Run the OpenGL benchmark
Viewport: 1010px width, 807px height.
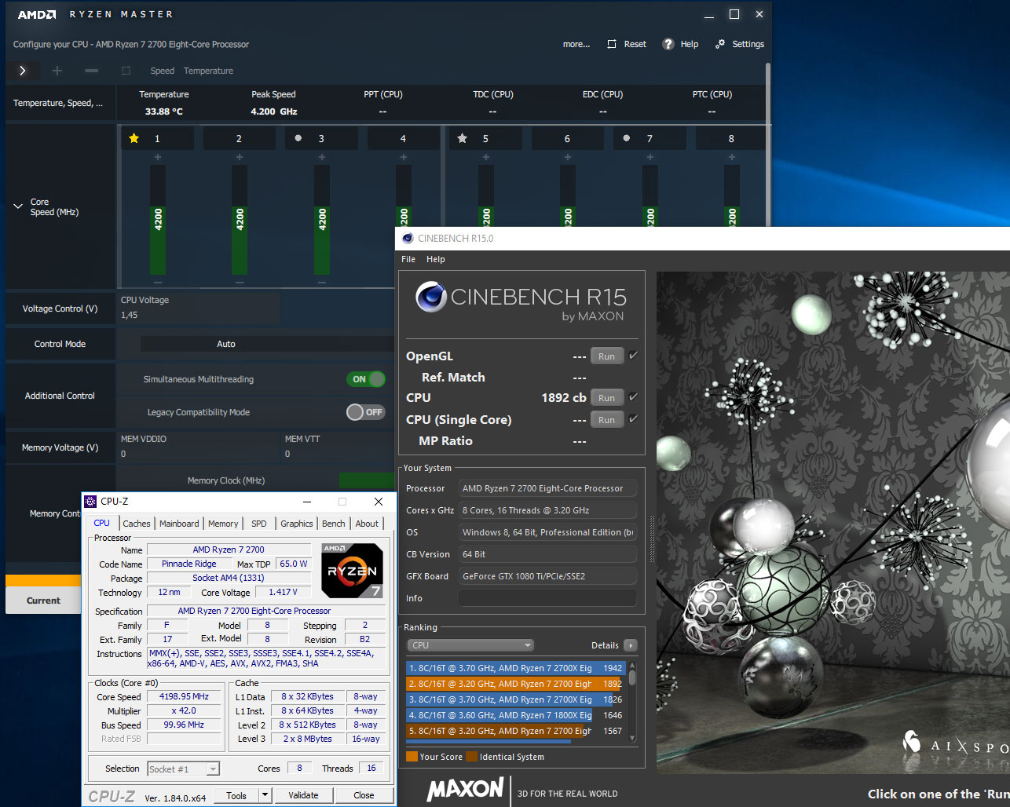point(606,356)
